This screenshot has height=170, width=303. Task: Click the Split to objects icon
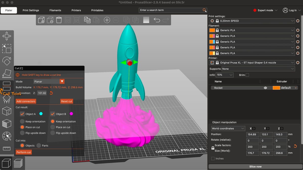(126, 20)
